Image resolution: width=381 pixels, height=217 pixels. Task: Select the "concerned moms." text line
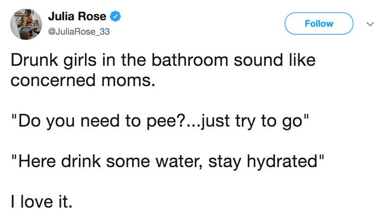[x=83, y=80]
